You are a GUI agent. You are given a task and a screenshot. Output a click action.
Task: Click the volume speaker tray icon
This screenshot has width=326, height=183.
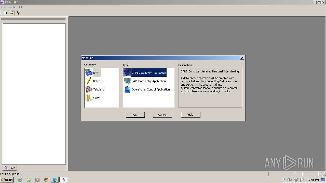coord(290,180)
